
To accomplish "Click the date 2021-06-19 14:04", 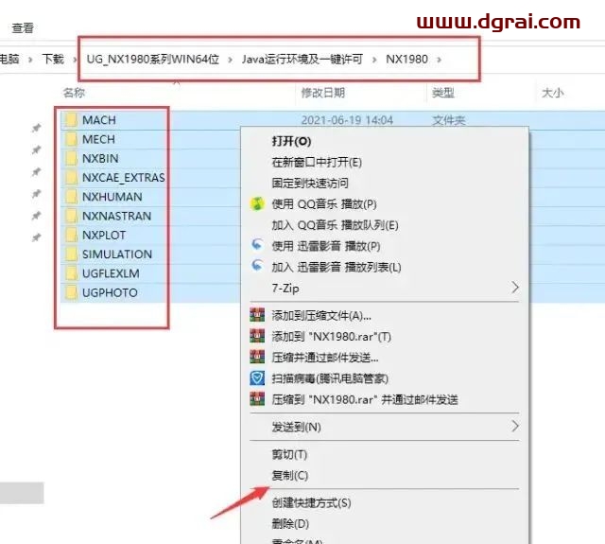I will click(347, 120).
